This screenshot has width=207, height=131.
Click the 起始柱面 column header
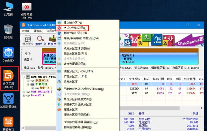158,79
